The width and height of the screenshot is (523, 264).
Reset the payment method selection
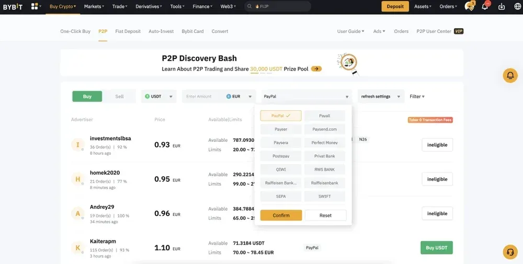tap(325, 215)
